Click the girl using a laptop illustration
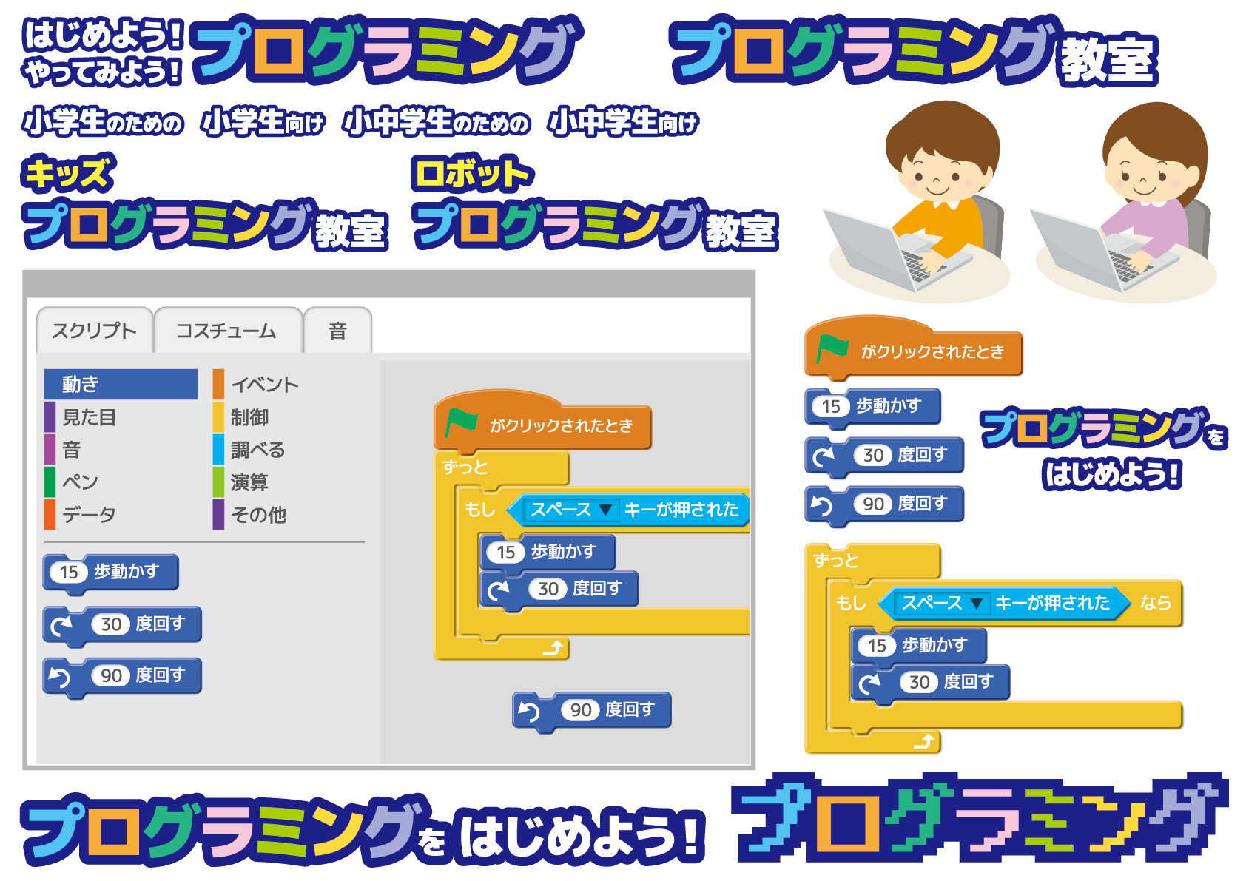Viewport: 1246px width, 881px height. tap(1124, 202)
